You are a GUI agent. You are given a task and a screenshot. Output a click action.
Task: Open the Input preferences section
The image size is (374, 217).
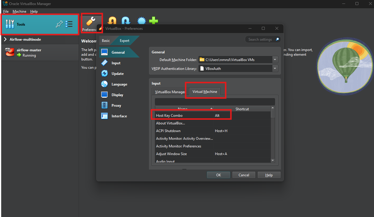pyautogui.click(x=116, y=63)
